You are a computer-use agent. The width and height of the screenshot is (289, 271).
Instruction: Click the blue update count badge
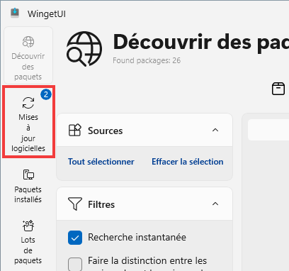point(46,94)
